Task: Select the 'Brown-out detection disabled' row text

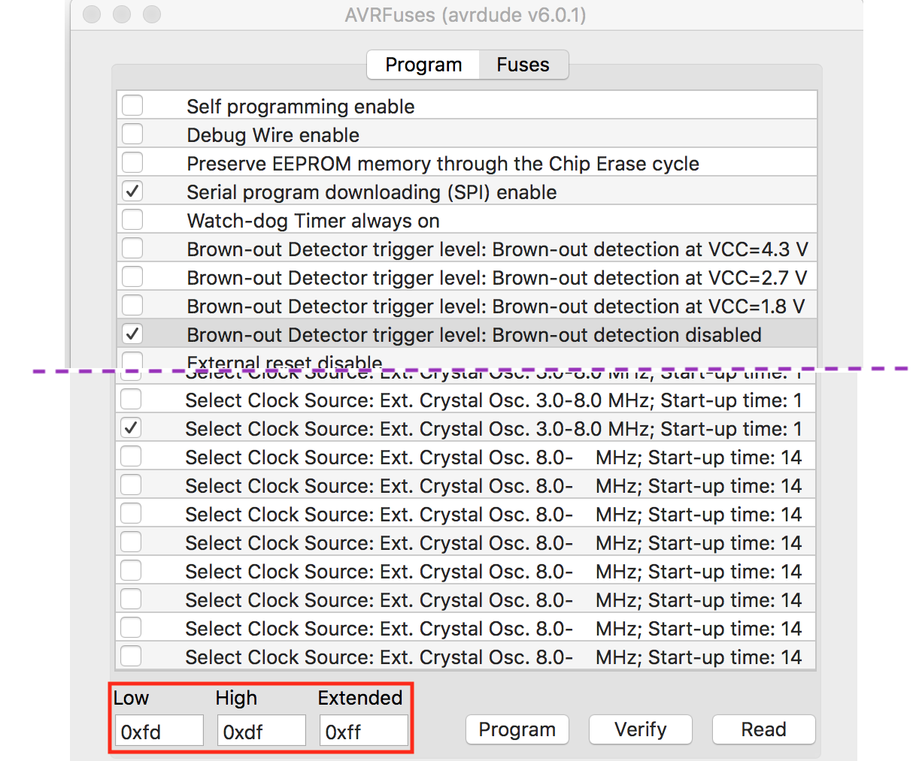Action: click(475, 334)
